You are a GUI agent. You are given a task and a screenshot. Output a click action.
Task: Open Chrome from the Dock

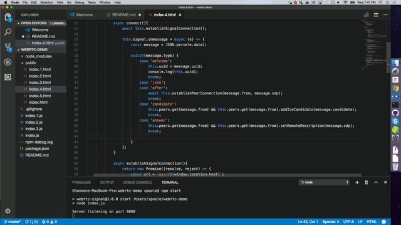[395, 88]
